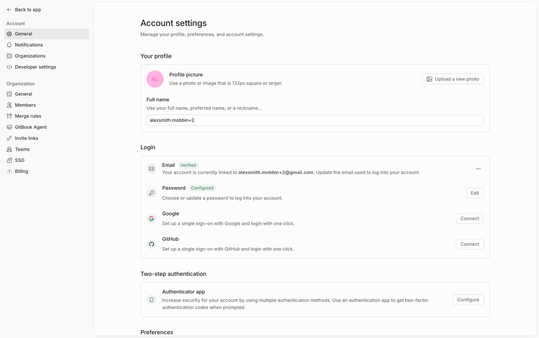Click Edit for the Password

tap(475, 193)
